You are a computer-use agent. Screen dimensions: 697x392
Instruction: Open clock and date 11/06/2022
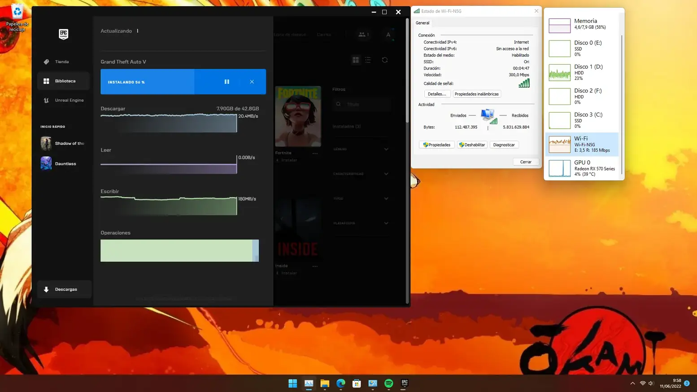pyautogui.click(x=670, y=383)
